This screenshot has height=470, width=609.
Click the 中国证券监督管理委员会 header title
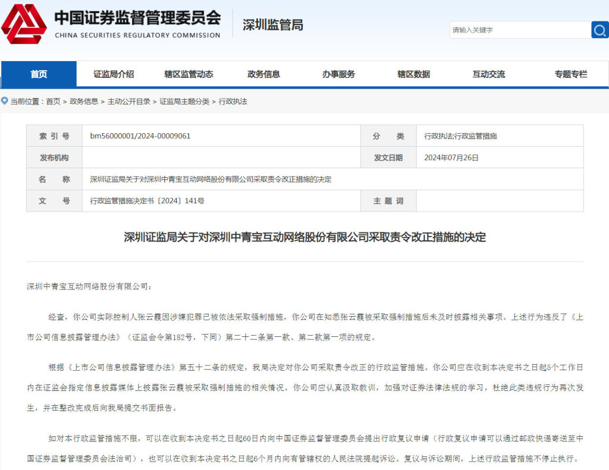pos(137,17)
